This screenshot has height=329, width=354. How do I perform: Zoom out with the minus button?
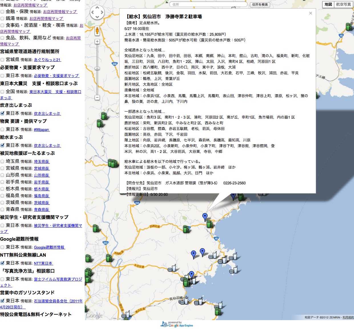(x=97, y=97)
